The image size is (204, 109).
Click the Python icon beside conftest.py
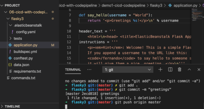[x=10, y=58]
